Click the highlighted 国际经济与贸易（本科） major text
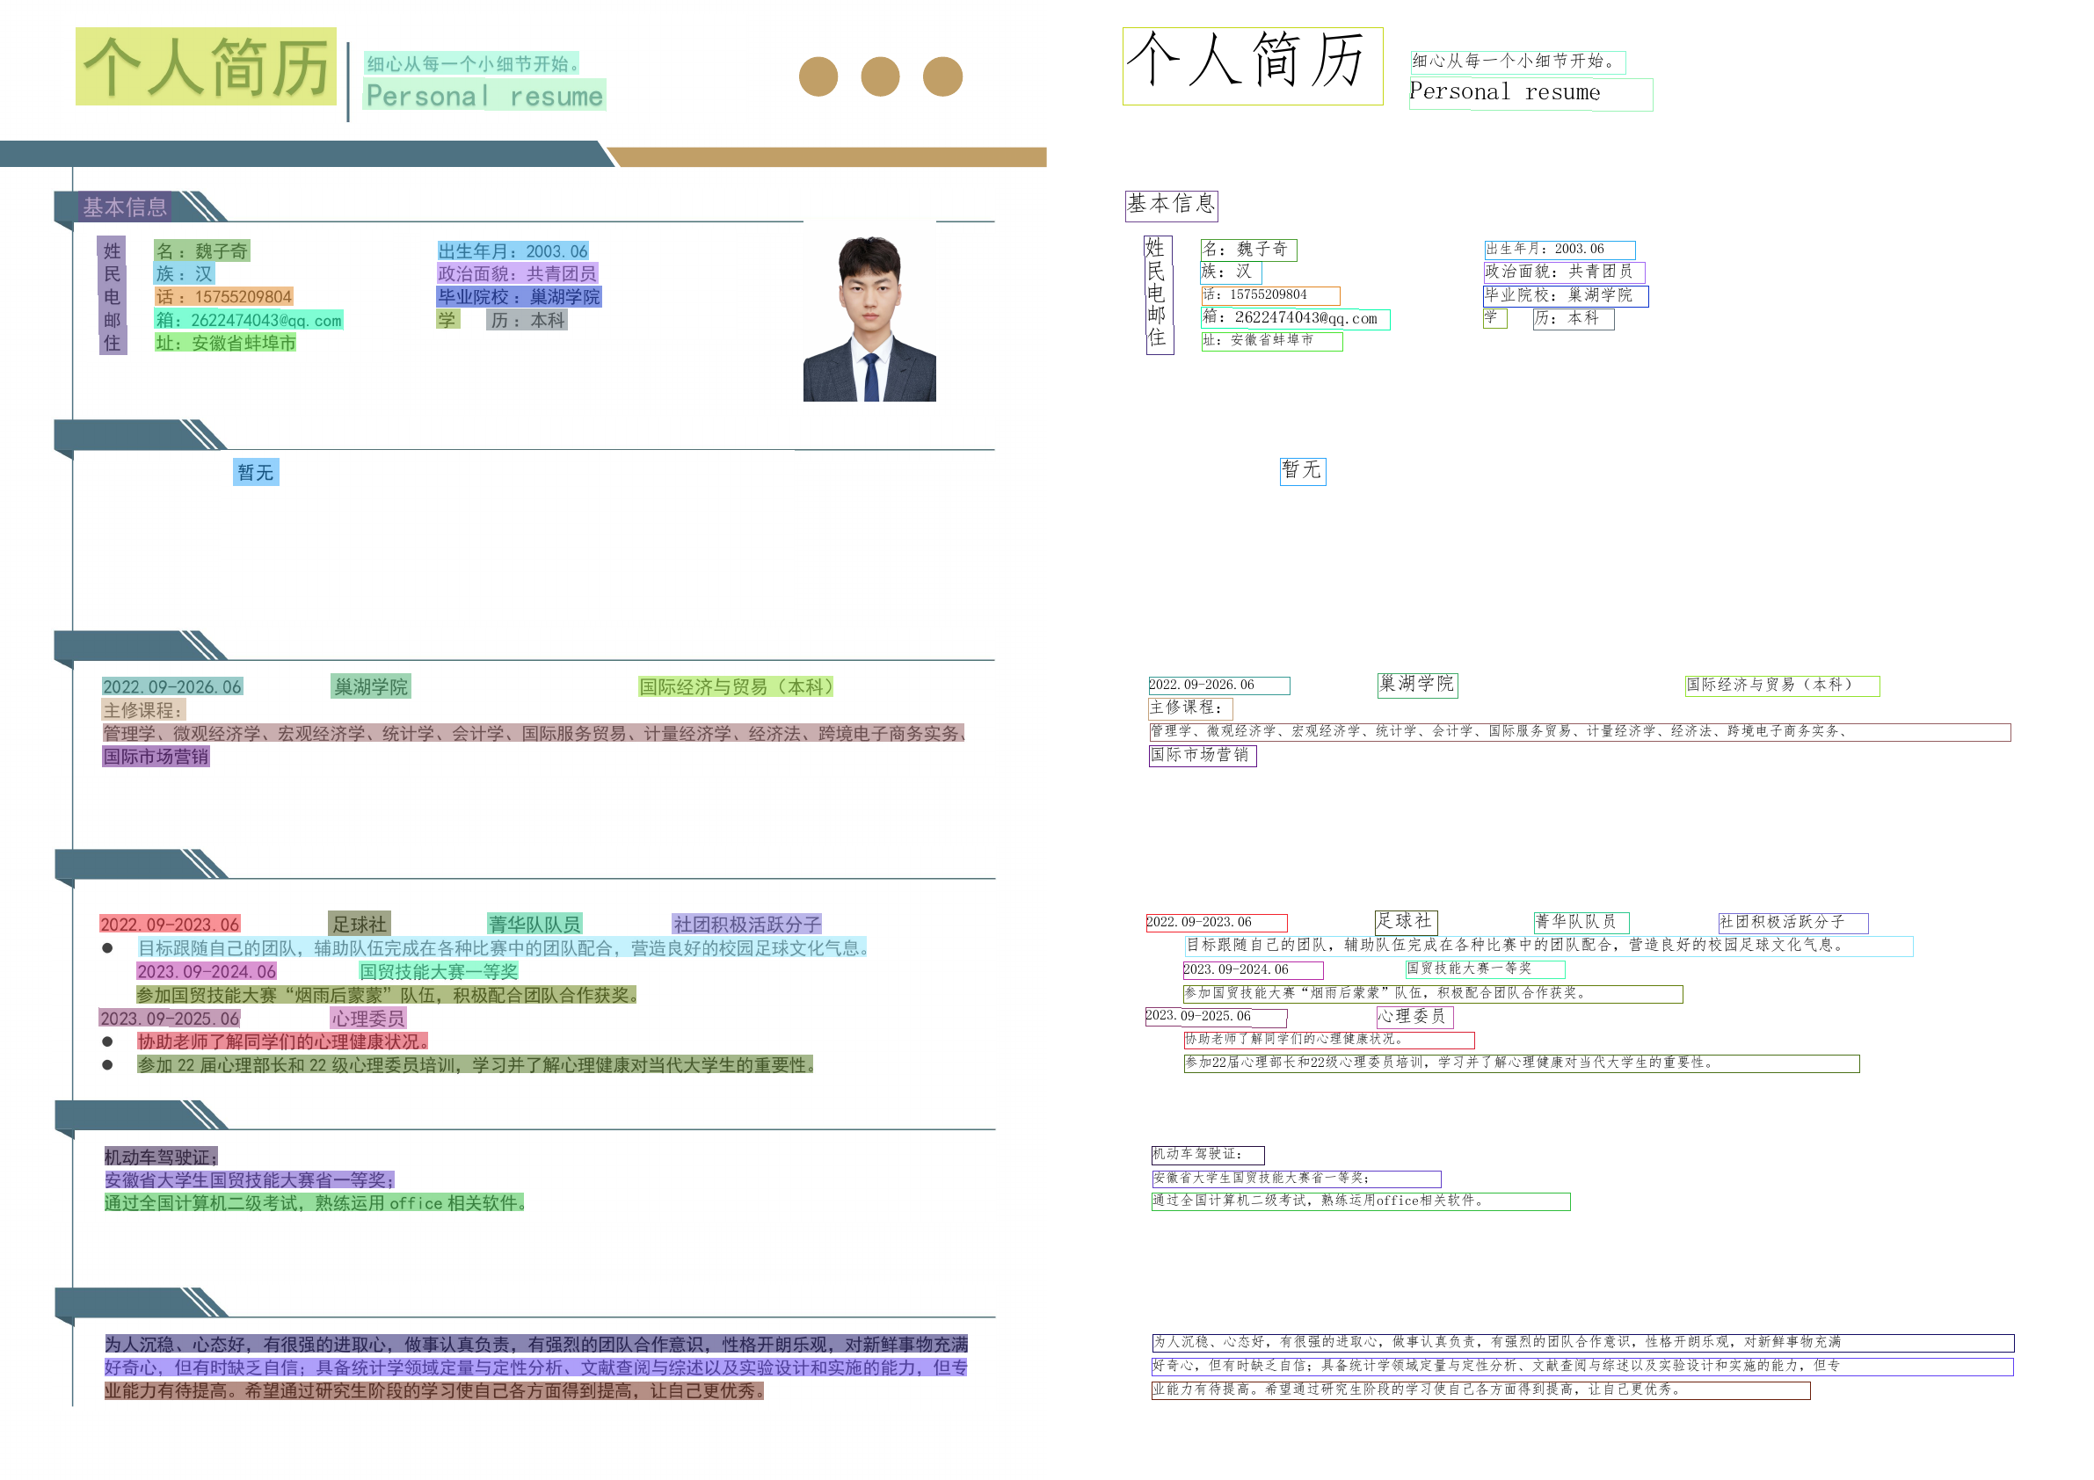The height and width of the screenshot is (1480, 2094). (x=735, y=686)
